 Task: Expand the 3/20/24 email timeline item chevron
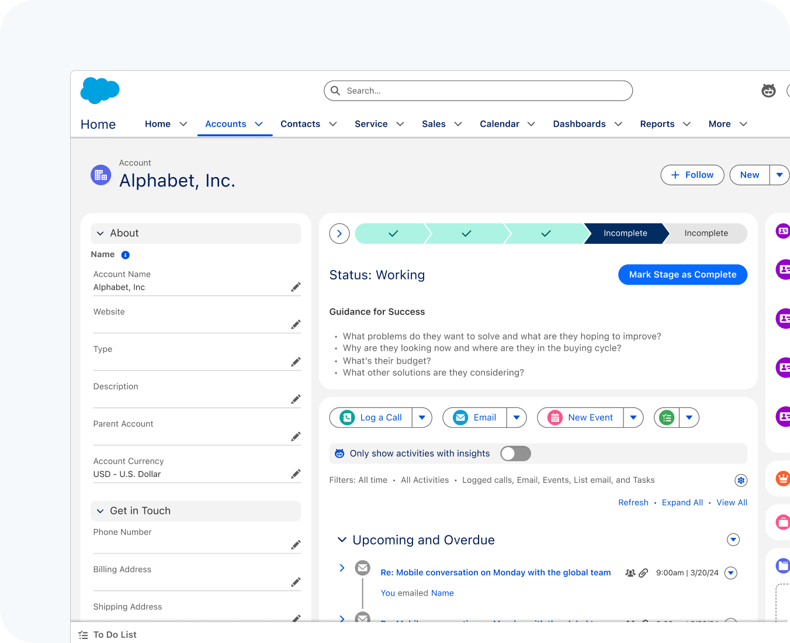click(x=342, y=568)
